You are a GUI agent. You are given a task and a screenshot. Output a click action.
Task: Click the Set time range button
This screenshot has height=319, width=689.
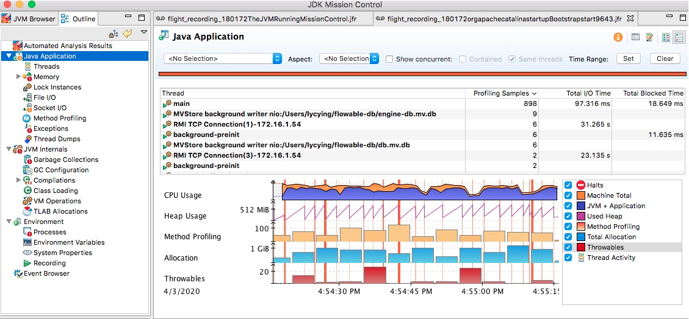point(629,58)
